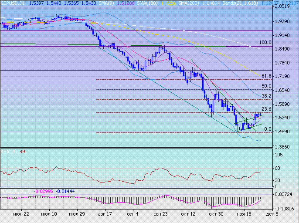Select the Fibonacci 100.0 level label

[x=265, y=43]
